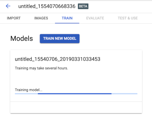Go to the TEST & USE tab
This screenshot has width=152, height=120.
pos(128,18)
